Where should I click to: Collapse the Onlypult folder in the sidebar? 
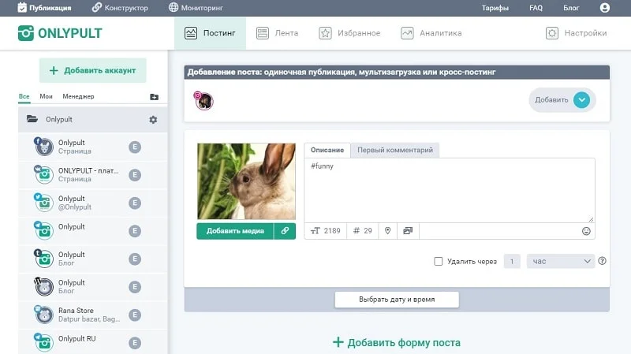pyautogui.click(x=32, y=120)
